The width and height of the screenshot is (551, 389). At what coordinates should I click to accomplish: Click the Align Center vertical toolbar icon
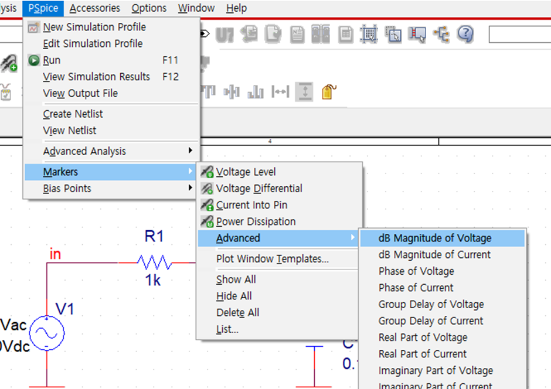tap(232, 92)
